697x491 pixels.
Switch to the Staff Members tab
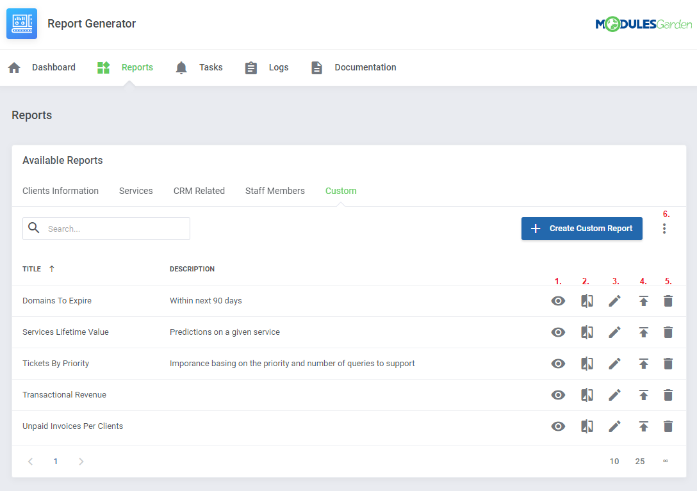pos(275,191)
